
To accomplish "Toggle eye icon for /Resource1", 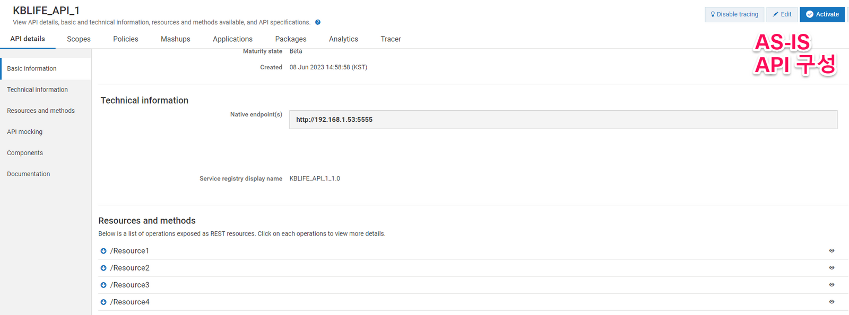I will [x=831, y=251].
